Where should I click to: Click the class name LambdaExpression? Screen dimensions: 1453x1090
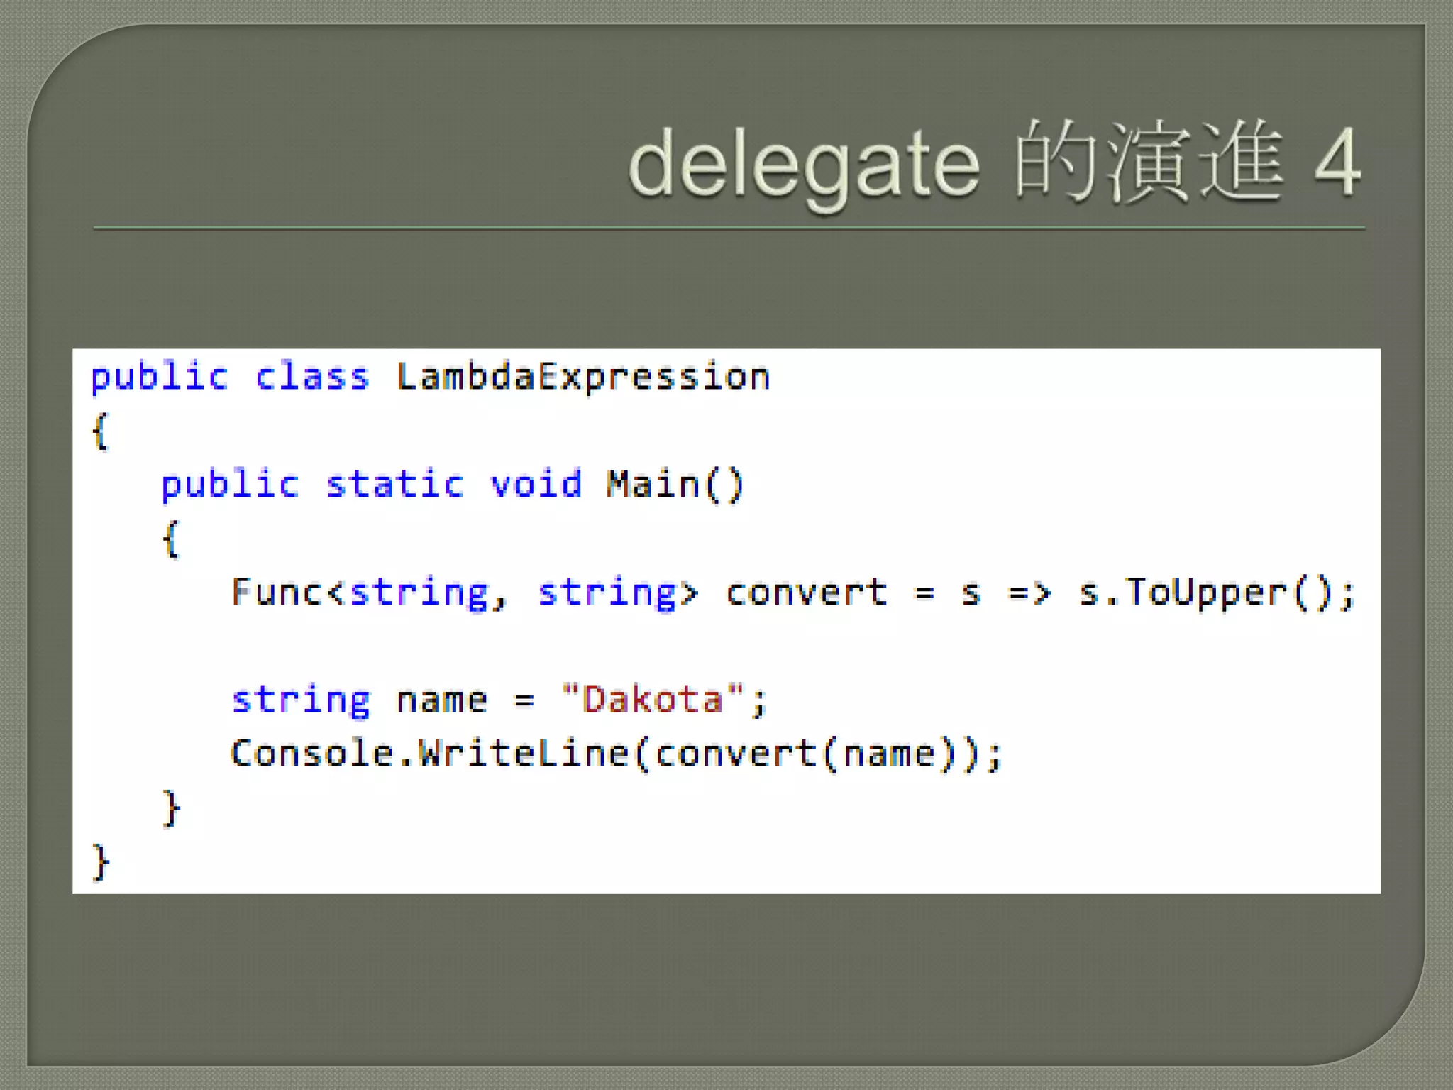point(583,377)
